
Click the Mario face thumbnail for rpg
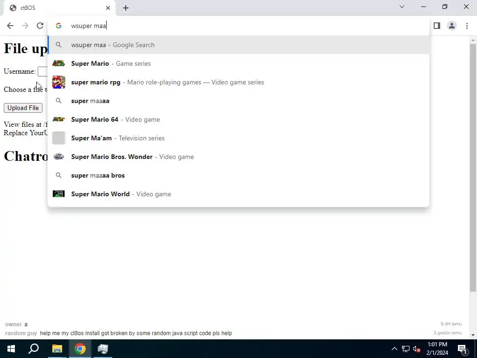click(58, 82)
